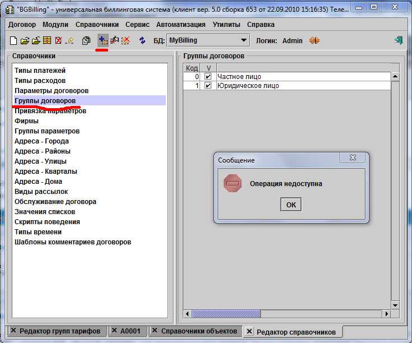The image size is (412, 343).
Task: Click the vertical scrollbar down arrow
Action: click(395, 305)
